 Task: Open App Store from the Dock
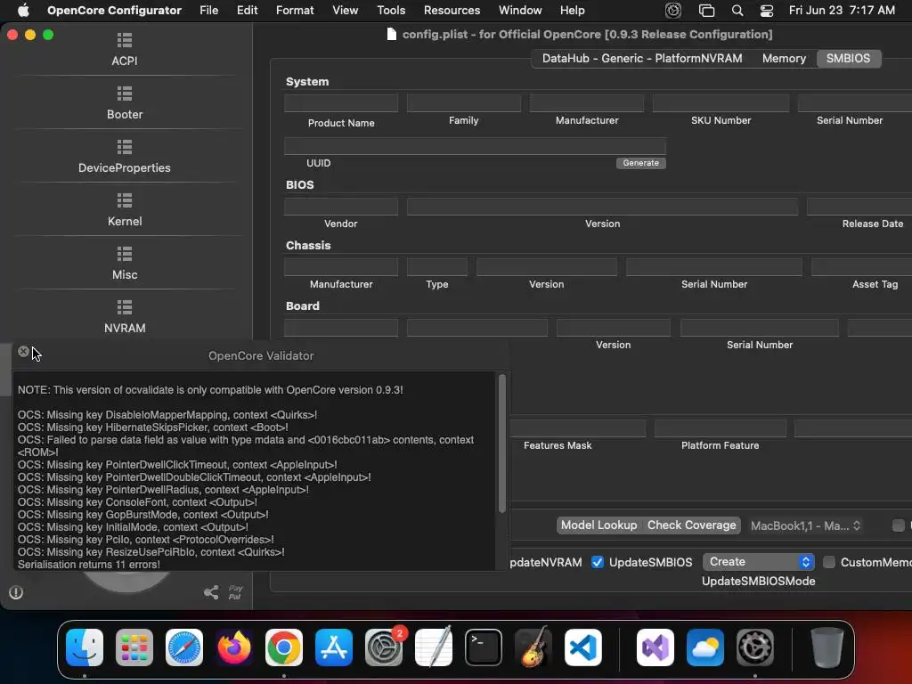point(334,647)
